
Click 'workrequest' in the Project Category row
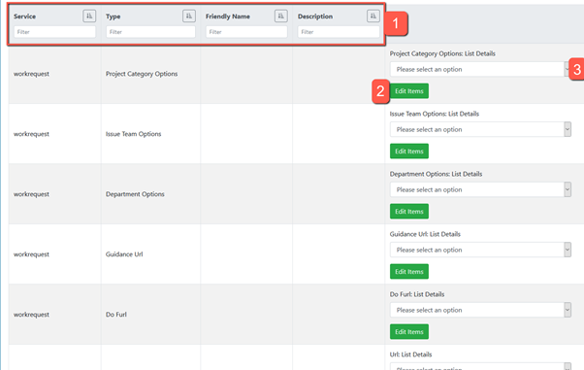31,74
